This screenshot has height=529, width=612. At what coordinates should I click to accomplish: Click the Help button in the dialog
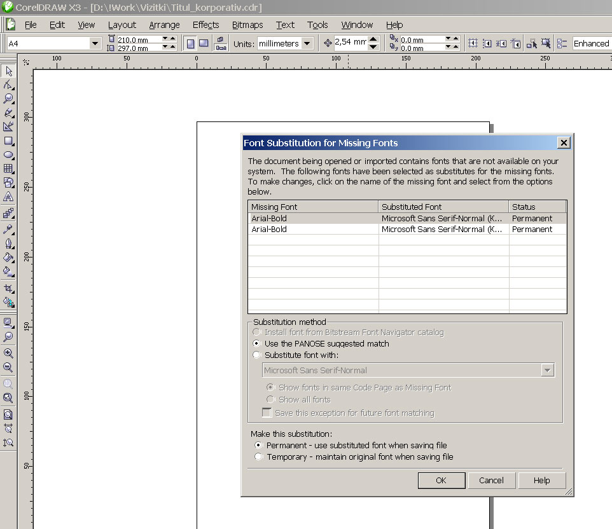(542, 481)
